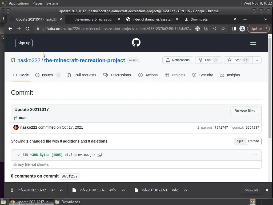
Task: Expand options for inf-20100227-1....info download
Action: [x=186, y=190]
